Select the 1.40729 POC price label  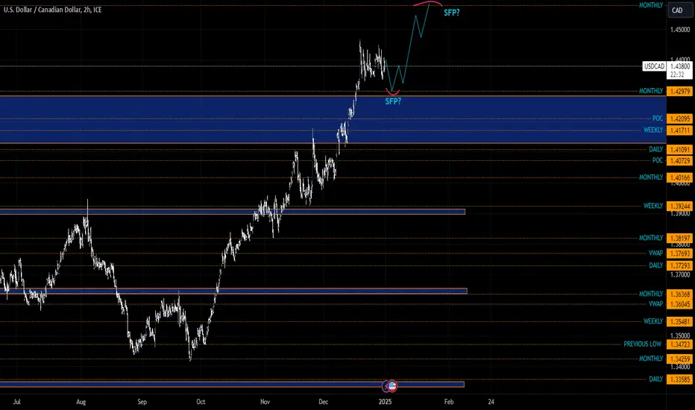point(680,161)
